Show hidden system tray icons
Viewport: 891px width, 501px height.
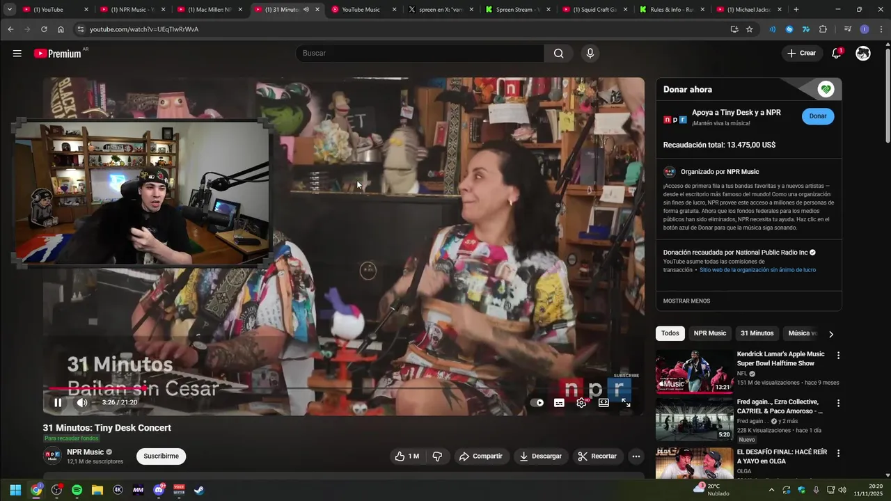(x=771, y=490)
